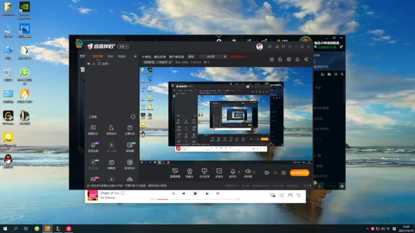The height and width of the screenshot is (233, 415).
Task: Add a screen capture source (直播屏幕)
Action: pos(175,173)
